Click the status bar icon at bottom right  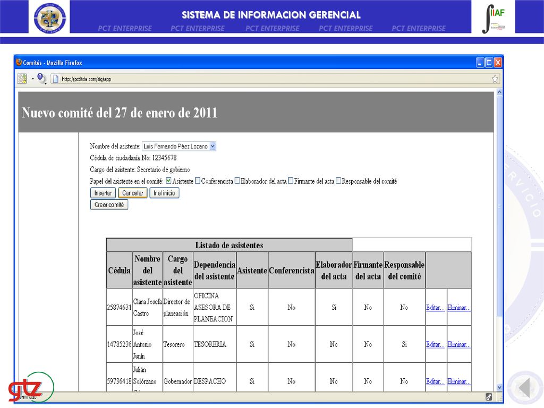click(489, 397)
